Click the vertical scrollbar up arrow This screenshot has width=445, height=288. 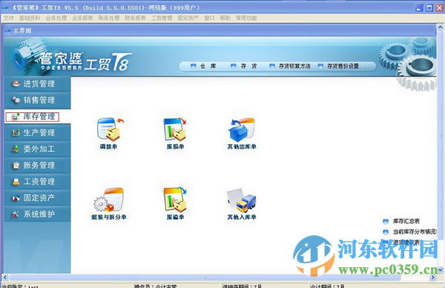(x=440, y=27)
